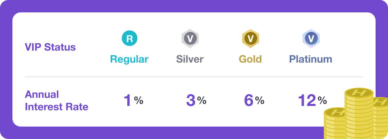This screenshot has height=139, width=388.
Task: Click the teal Regular R badge icon
Action: [x=130, y=39]
